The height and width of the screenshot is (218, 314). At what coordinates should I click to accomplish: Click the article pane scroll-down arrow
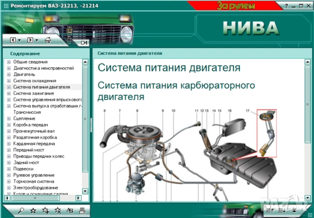(x=308, y=198)
